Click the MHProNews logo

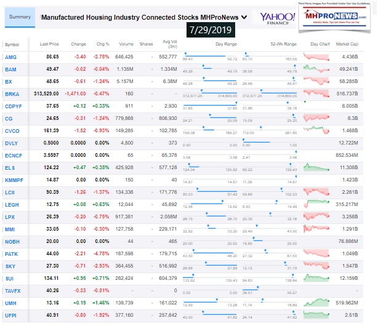334,18
